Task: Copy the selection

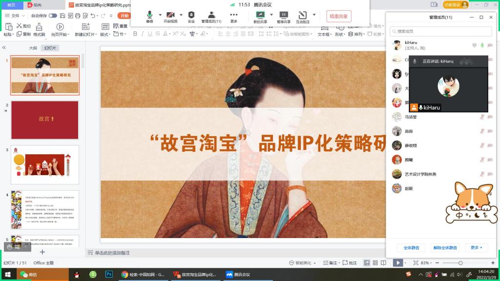Action: pos(23,34)
